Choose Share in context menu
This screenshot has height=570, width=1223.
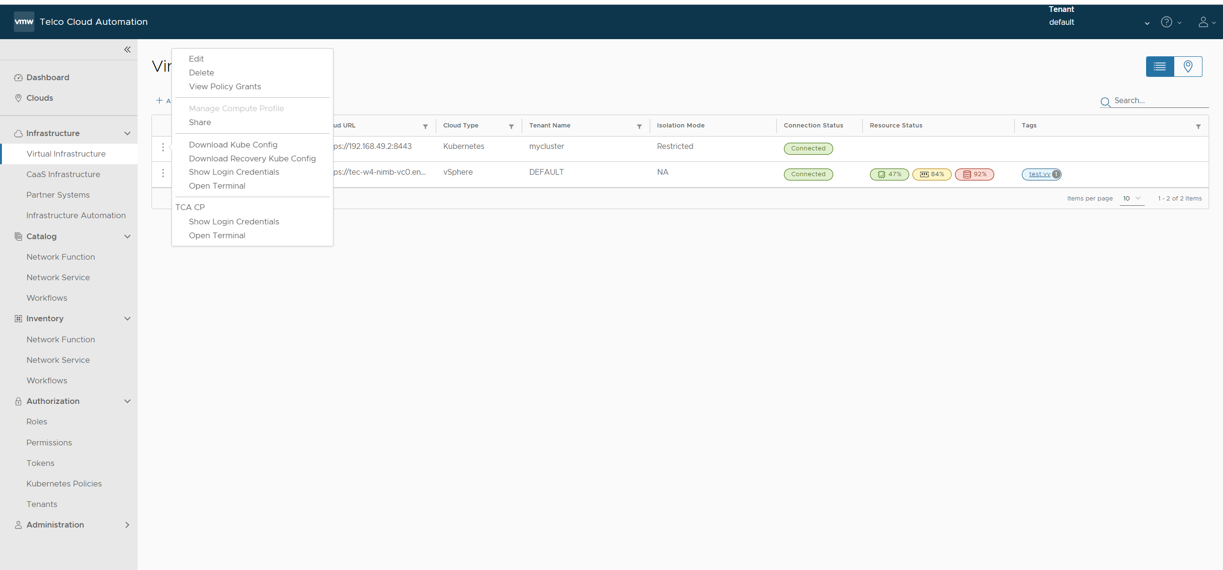[200, 122]
